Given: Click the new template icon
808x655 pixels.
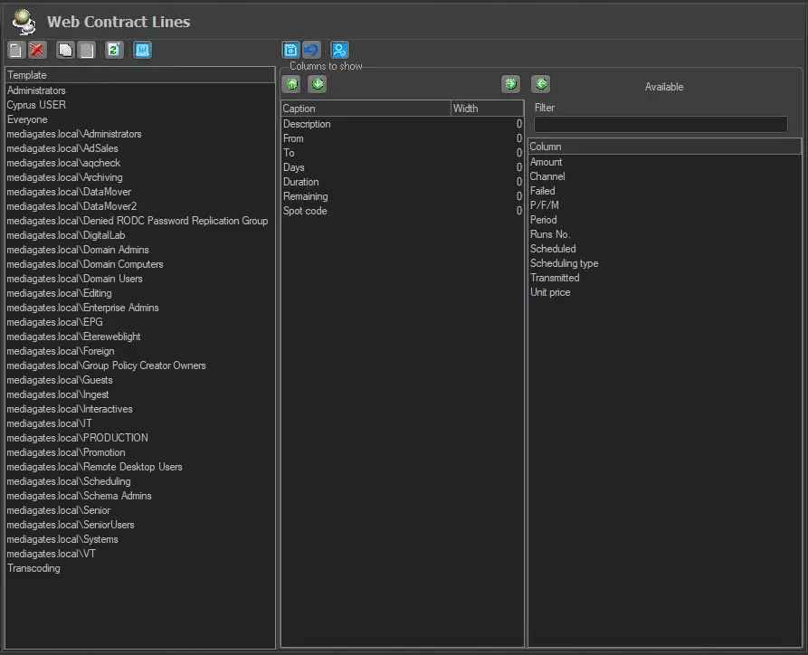Looking at the screenshot, I should [15, 51].
